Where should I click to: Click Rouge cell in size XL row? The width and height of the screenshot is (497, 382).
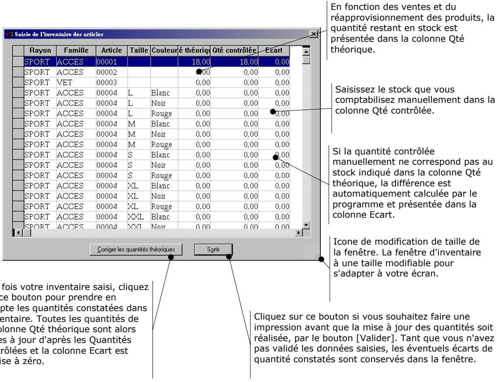click(x=164, y=206)
